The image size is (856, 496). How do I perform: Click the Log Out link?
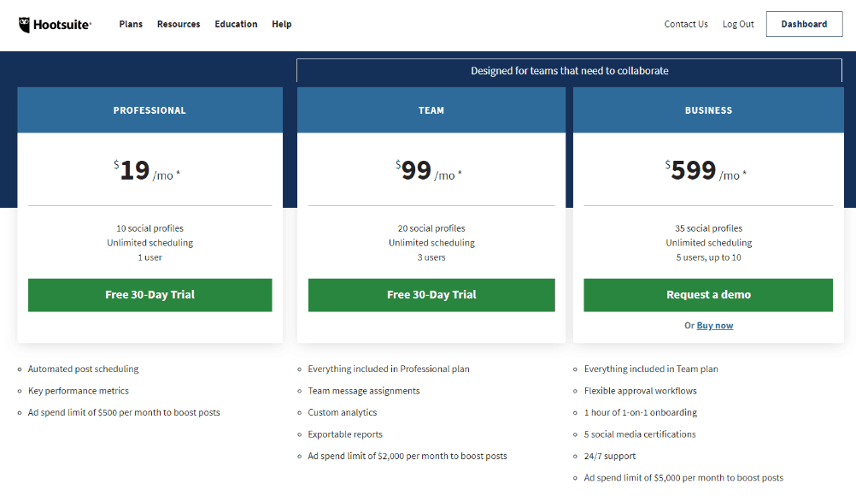pos(738,24)
